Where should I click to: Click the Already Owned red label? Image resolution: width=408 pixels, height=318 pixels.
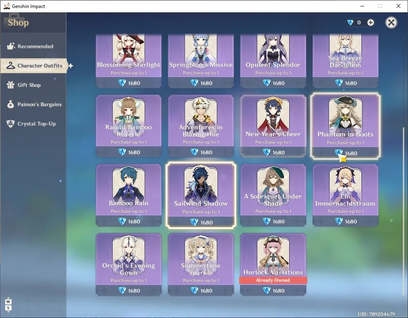[273, 280]
